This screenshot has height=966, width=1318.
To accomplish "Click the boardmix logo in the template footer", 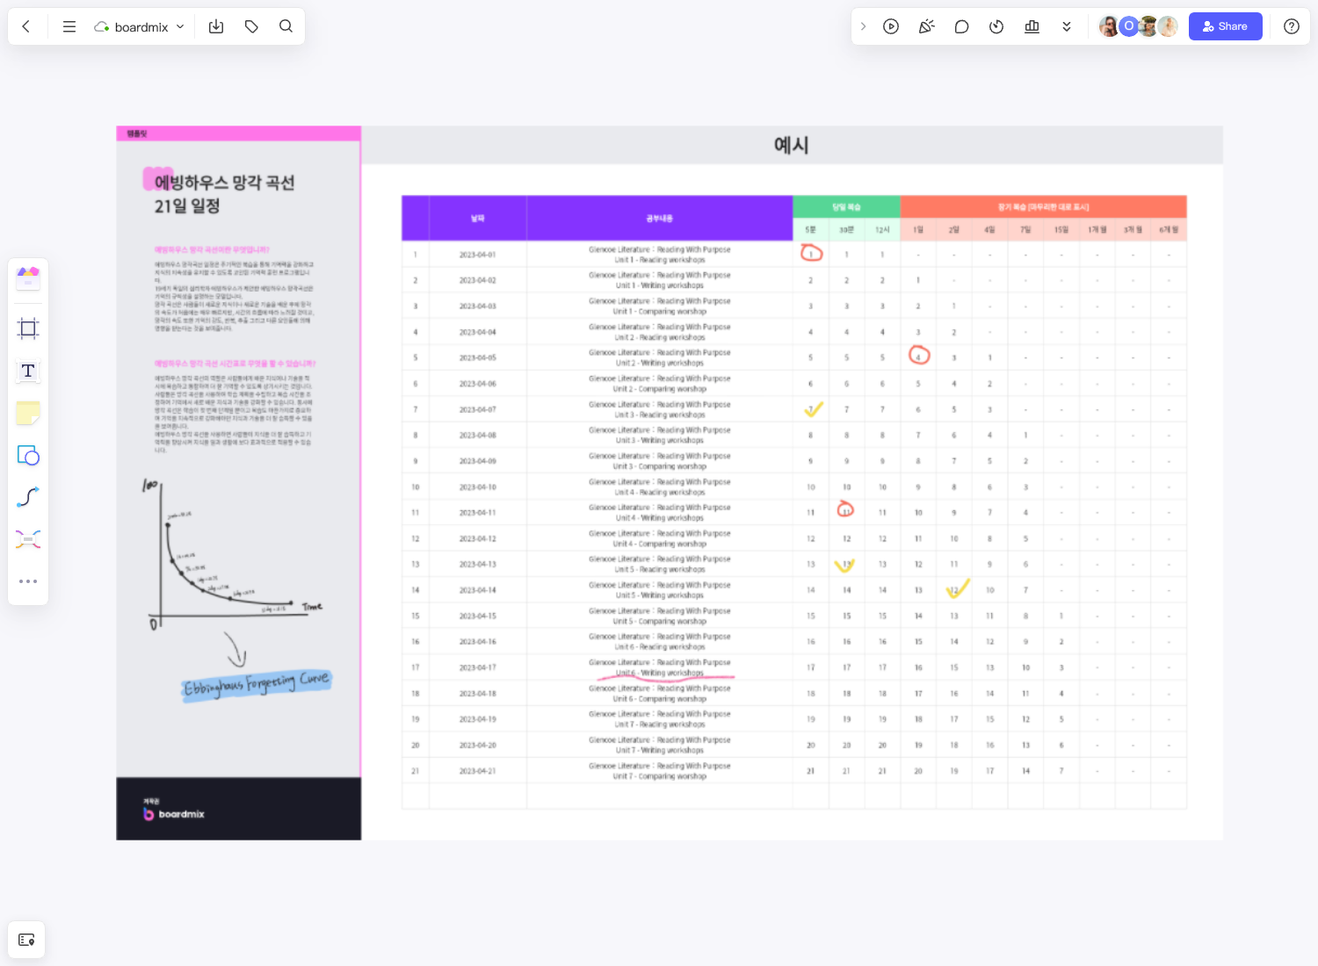I will click(174, 813).
